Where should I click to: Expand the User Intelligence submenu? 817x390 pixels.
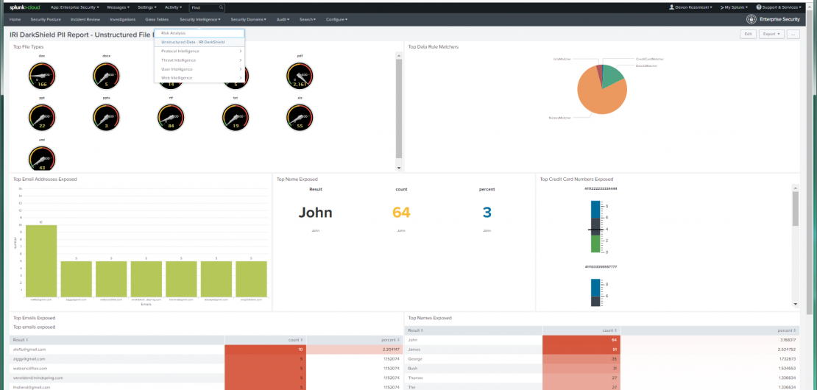(x=199, y=68)
